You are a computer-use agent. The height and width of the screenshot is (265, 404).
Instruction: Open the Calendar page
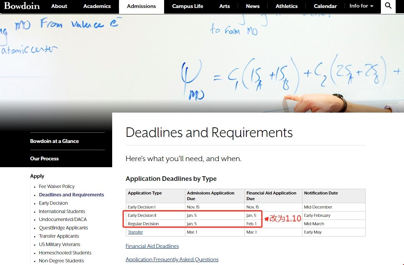(x=325, y=6)
